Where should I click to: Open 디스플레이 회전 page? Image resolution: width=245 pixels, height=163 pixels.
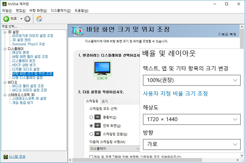24,61
